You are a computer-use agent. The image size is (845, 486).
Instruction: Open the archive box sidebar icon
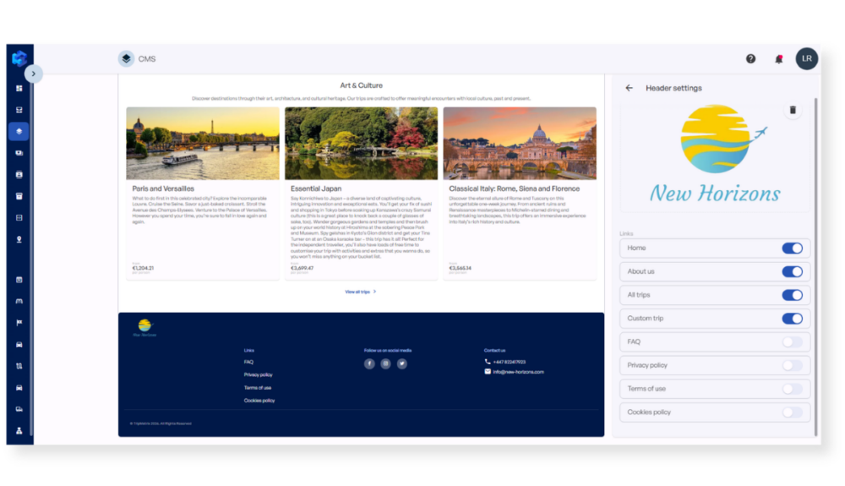coord(19,196)
